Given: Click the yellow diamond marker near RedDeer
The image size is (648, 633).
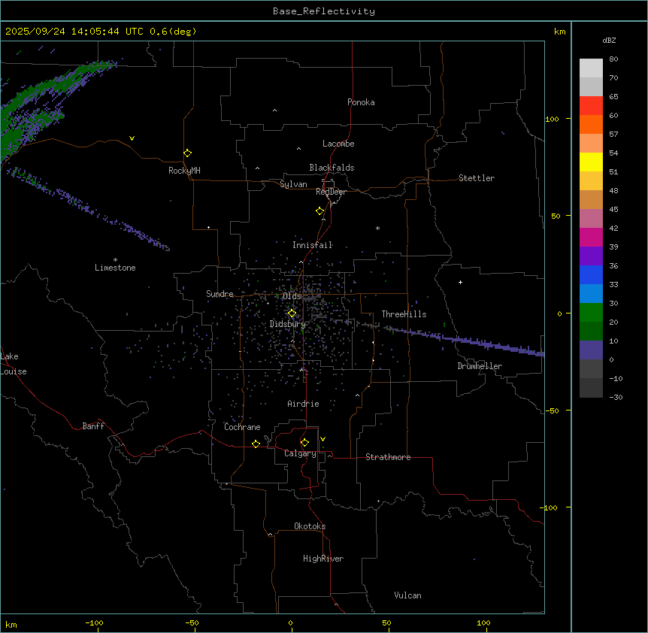Looking at the screenshot, I should (x=319, y=210).
